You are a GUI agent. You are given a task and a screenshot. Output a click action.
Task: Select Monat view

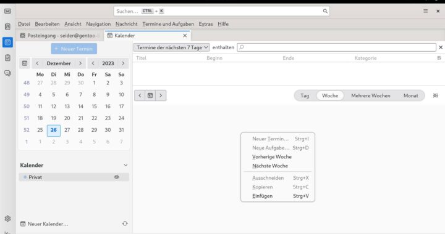click(410, 95)
